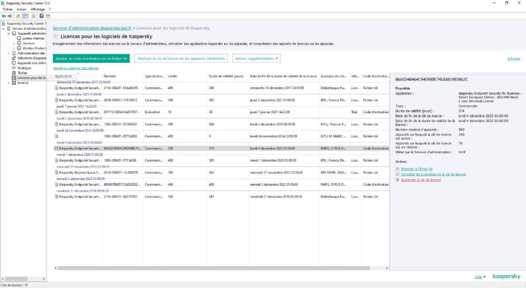The height and width of the screenshot is (288, 526).
Task: Click right arrow of the table horizontal scrollbar
Action: point(387,268)
